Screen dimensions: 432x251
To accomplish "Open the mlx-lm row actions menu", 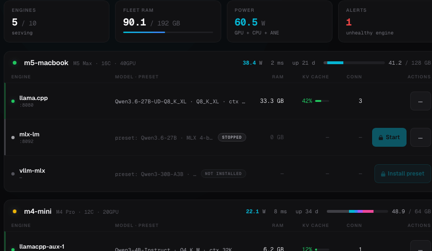I will click(420, 137).
